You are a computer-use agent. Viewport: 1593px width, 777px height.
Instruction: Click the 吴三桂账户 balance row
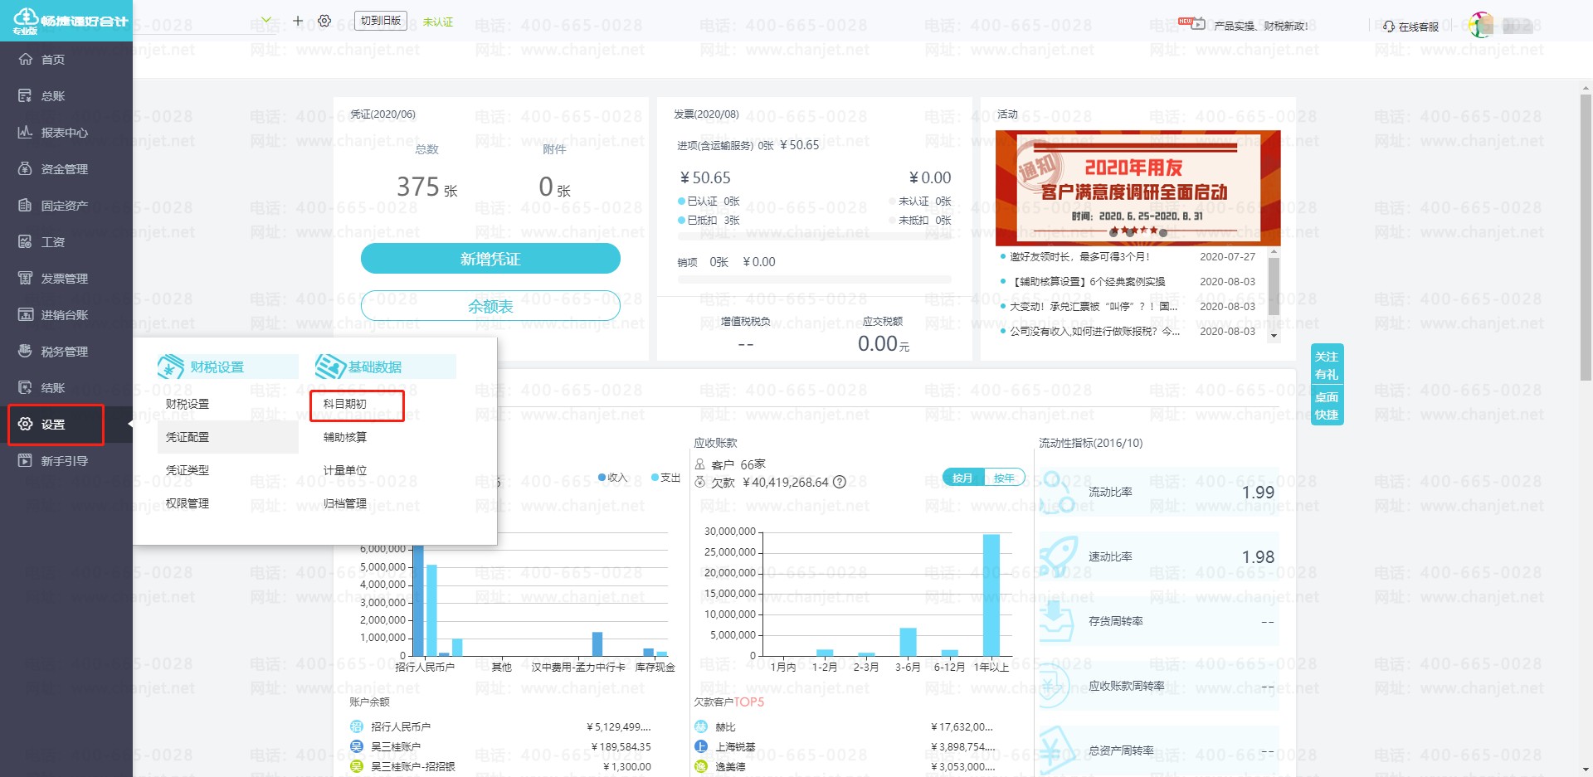tap(500, 746)
